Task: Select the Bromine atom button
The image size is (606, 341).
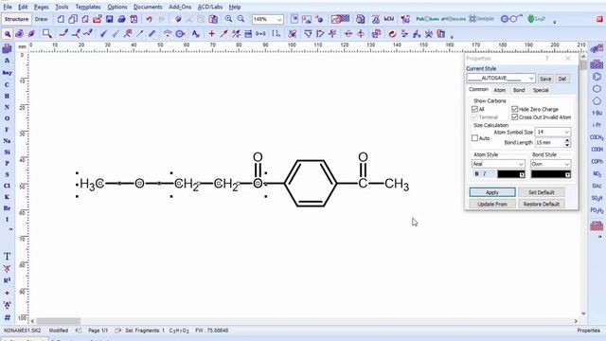Action: 7,208
